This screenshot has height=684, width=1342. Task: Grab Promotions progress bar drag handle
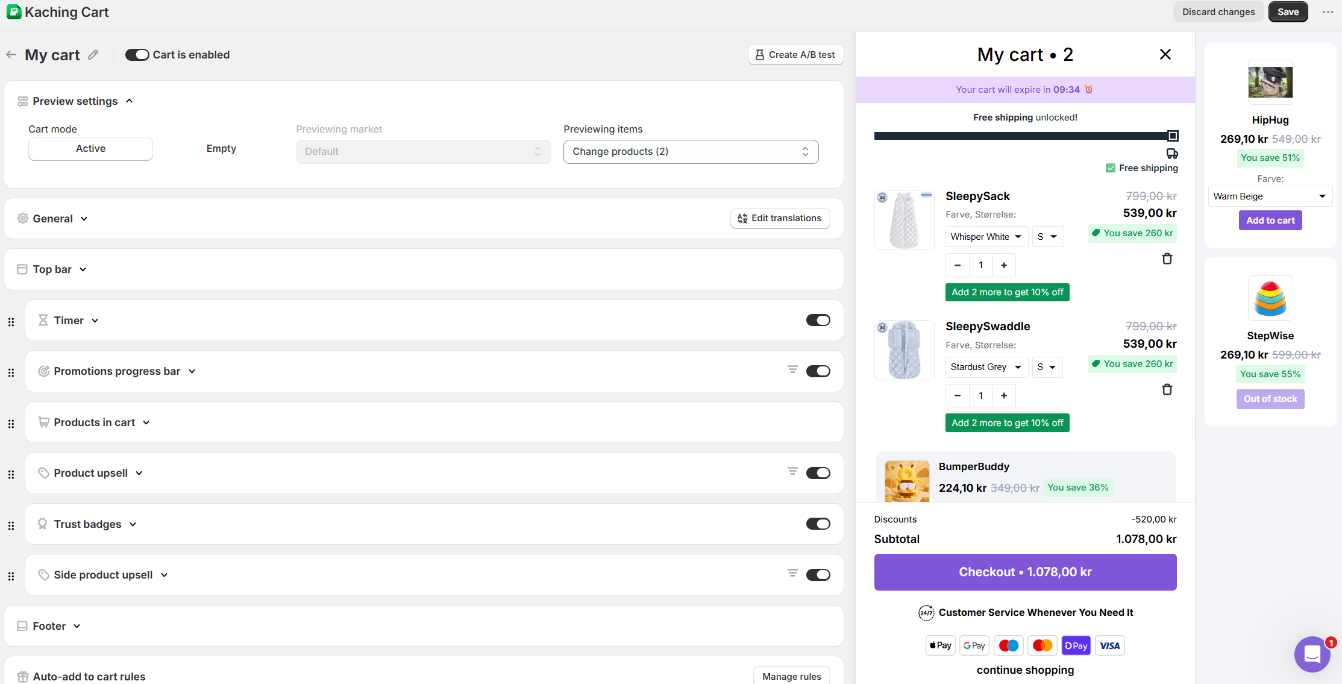pyautogui.click(x=11, y=372)
